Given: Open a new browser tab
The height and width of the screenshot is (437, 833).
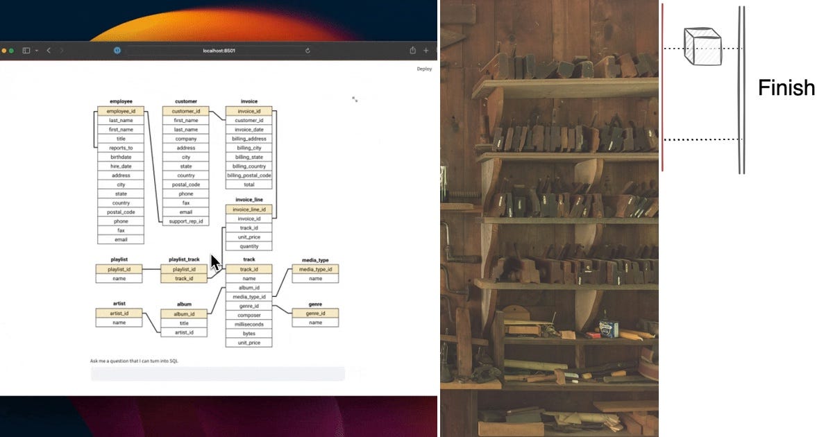Looking at the screenshot, I should pyautogui.click(x=426, y=50).
